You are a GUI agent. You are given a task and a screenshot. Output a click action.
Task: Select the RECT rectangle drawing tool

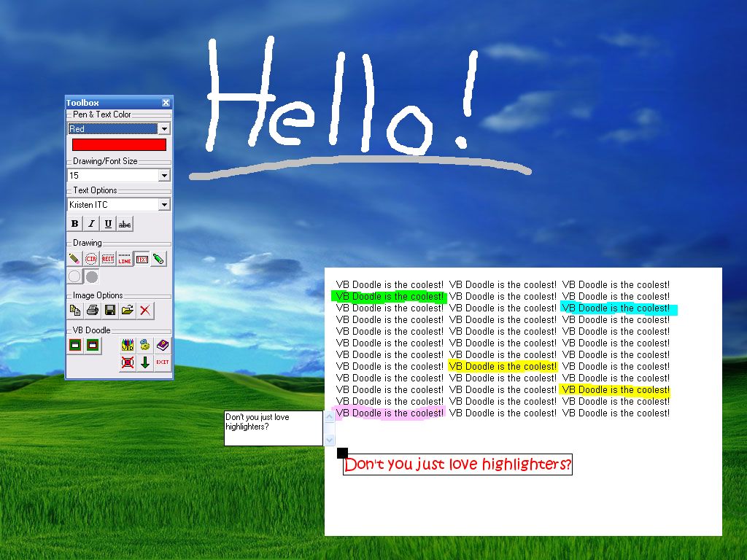point(108,259)
